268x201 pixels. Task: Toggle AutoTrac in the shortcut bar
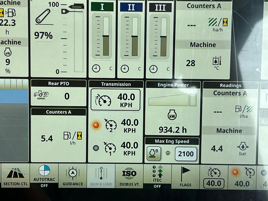44,176
